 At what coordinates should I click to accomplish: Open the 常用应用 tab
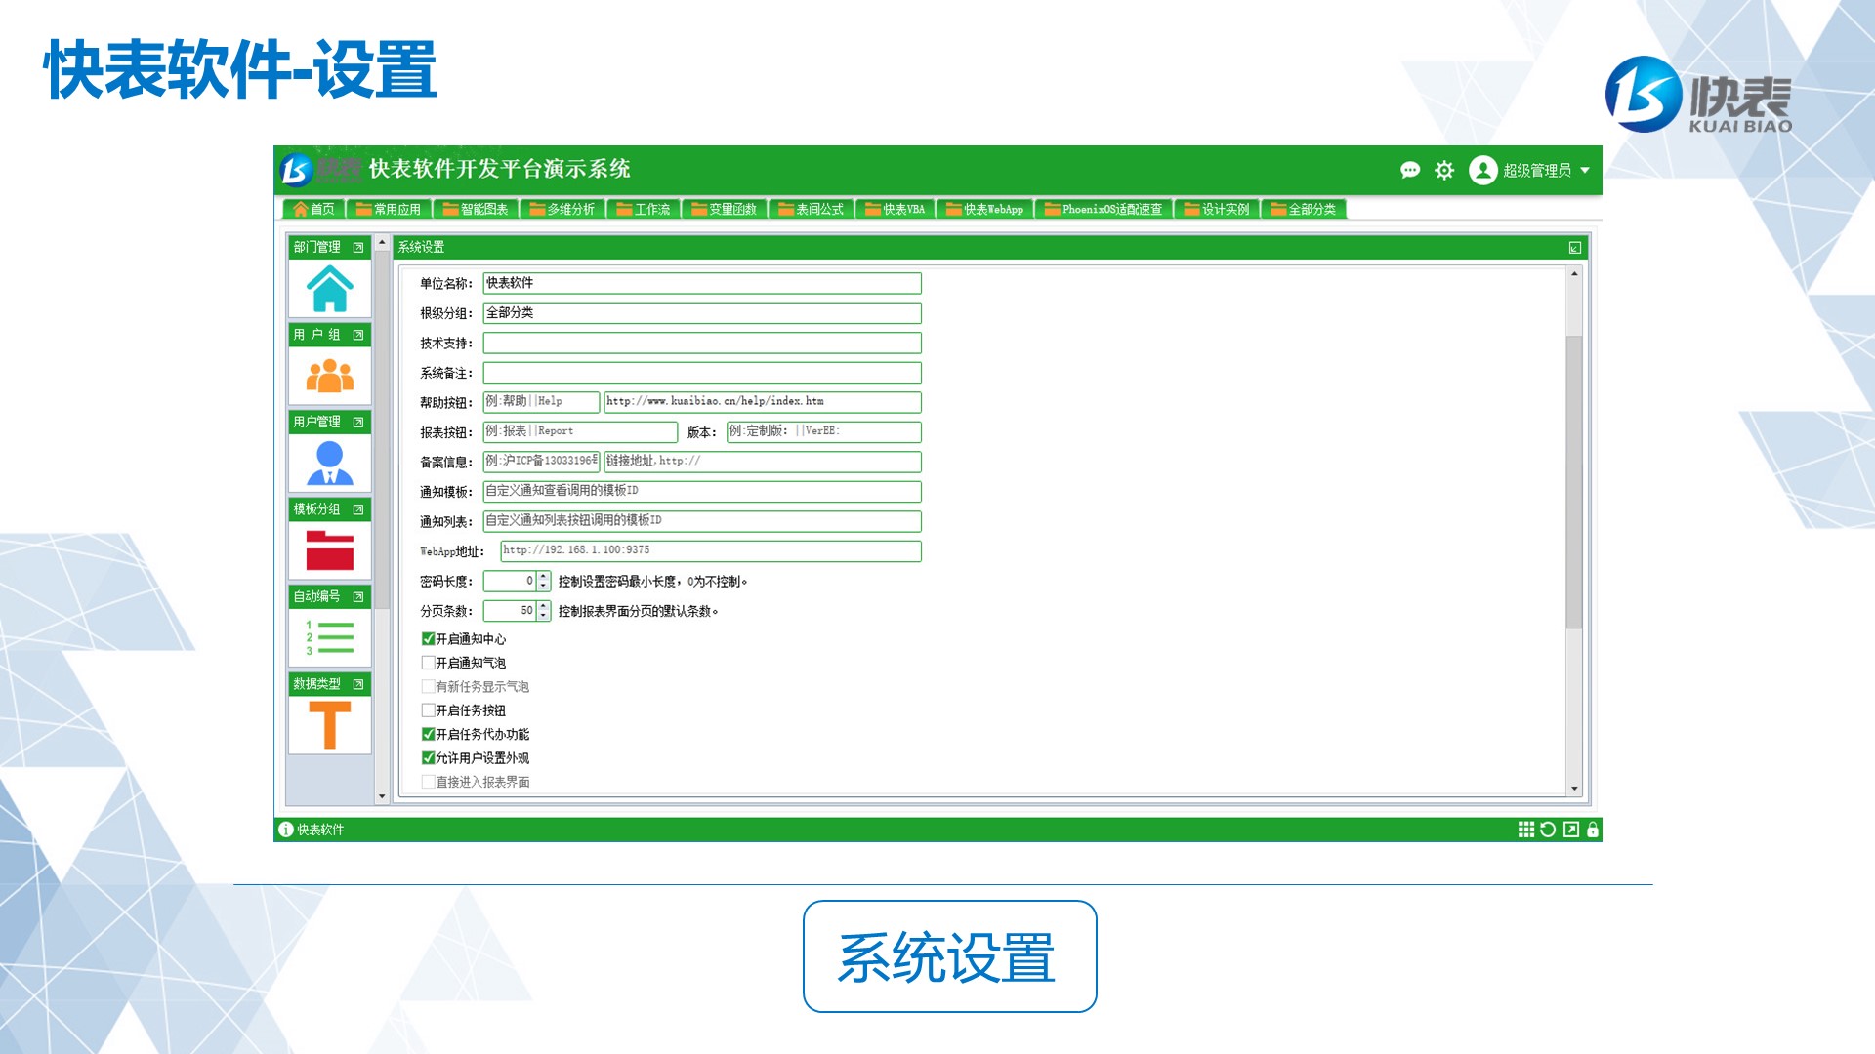(x=388, y=209)
